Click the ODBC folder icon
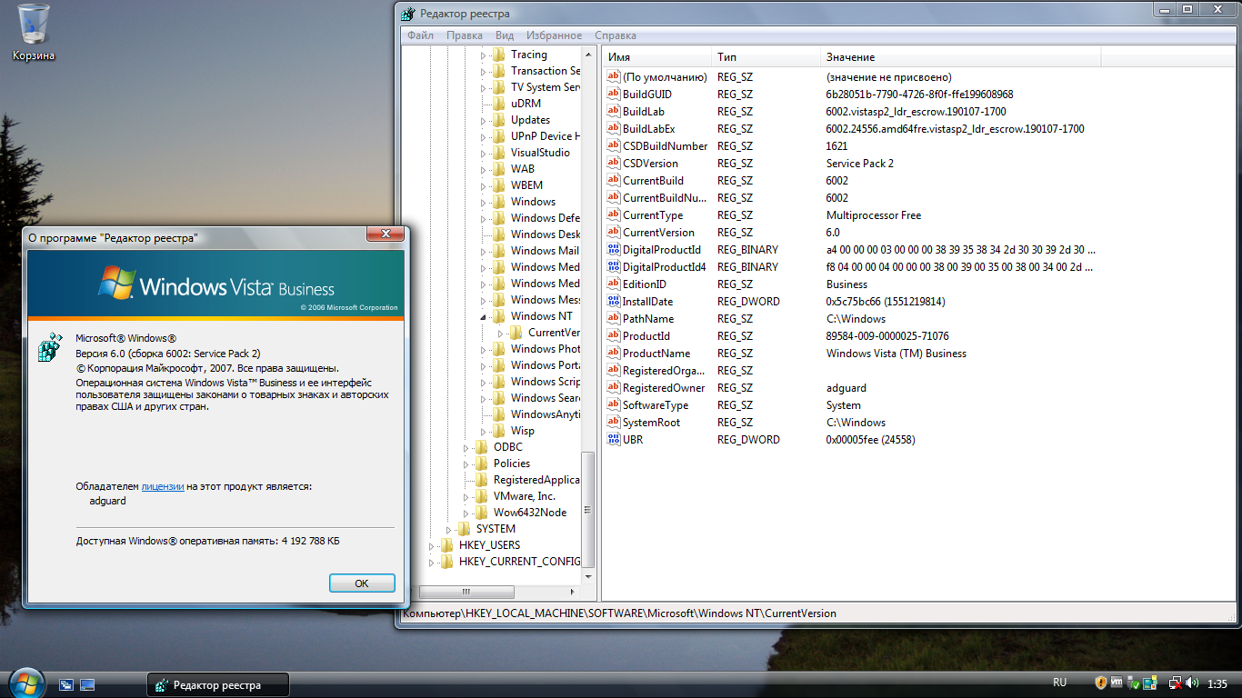This screenshot has height=698, width=1242. click(481, 447)
